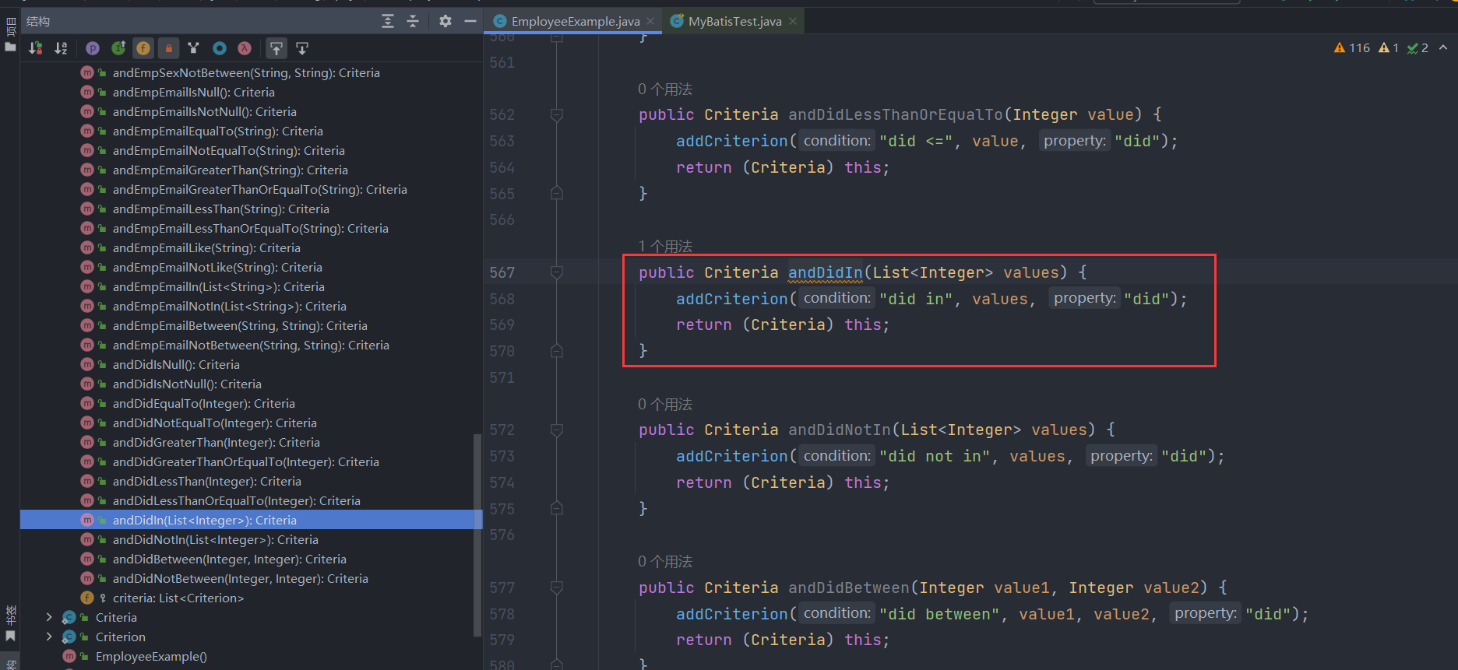Expand all nodes in Structure panel
The height and width of the screenshot is (670, 1458).
(388, 21)
